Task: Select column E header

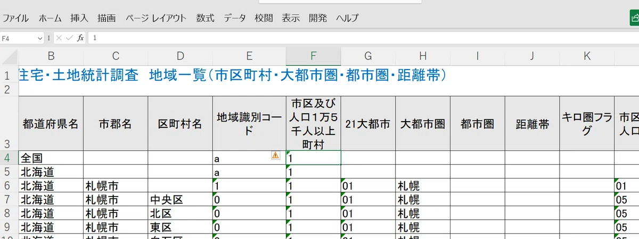Action: point(249,56)
